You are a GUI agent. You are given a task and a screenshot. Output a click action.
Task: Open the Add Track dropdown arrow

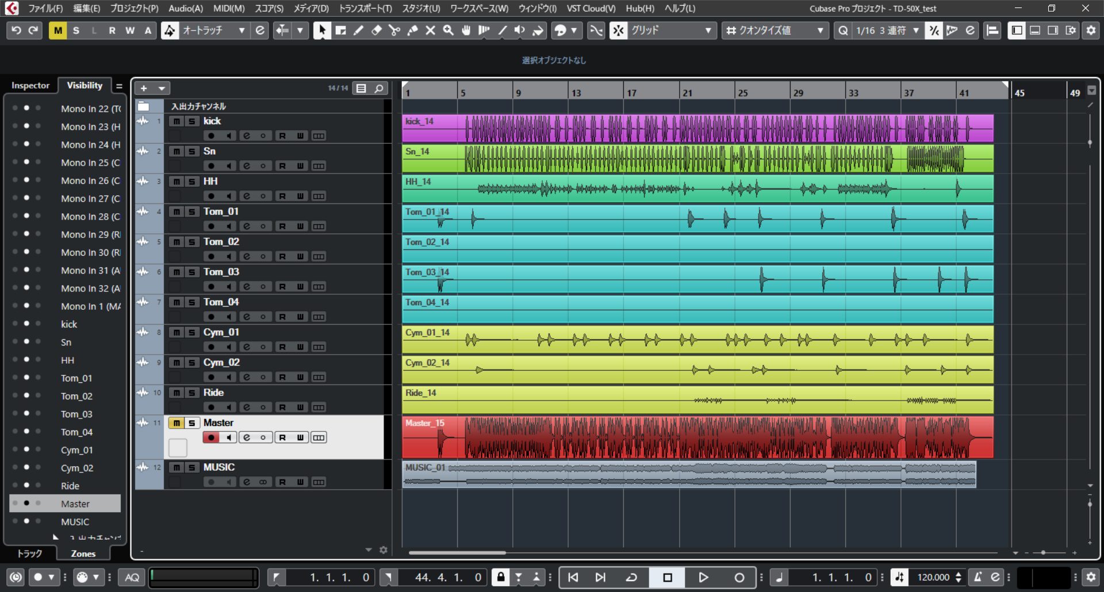click(x=162, y=89)
